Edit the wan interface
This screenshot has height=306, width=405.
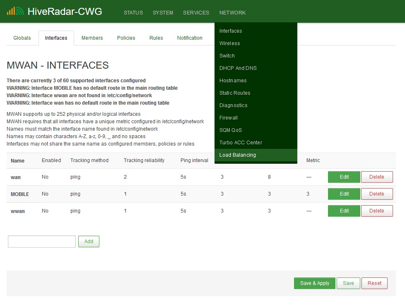[344, 177]
